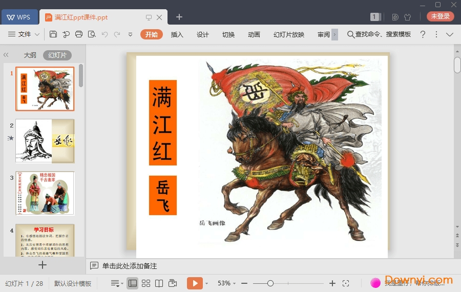Add a new slide with the plus button
Image resolution: width=461 pixels, height=292 pixels.
click(43, 265)
